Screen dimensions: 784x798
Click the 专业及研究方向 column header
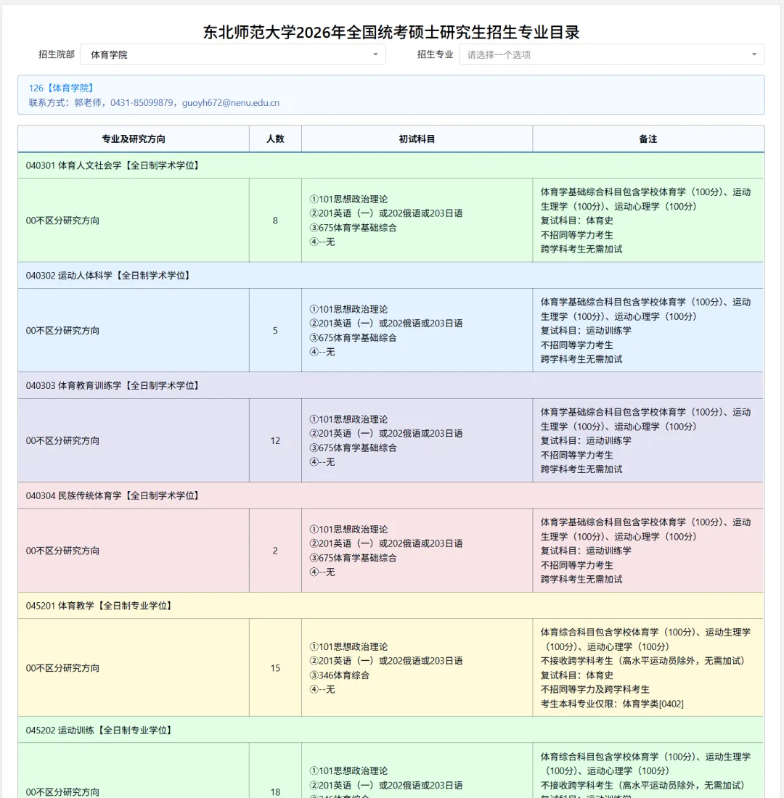click(x=134, y=139)
